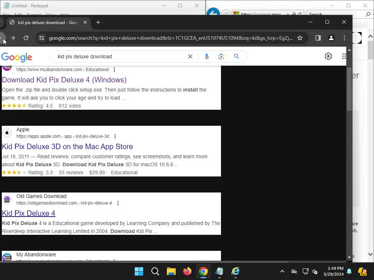Screen dimensions: 374x280
Task: Open the muted volume tray icon
Action: click(x=315, y=271)
